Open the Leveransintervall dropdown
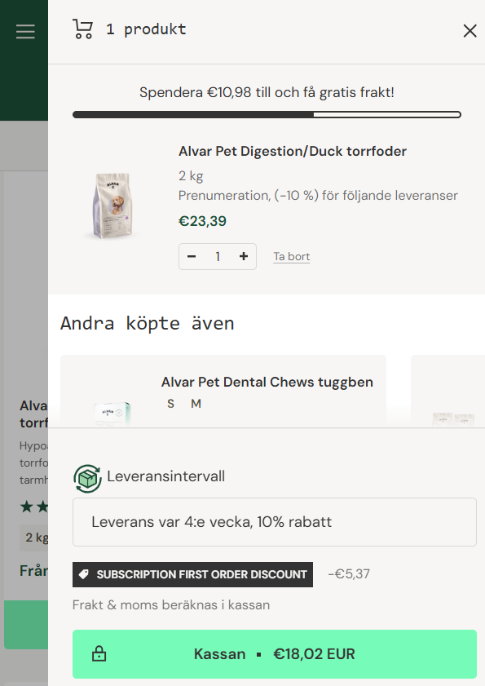Screen dimensions: 485x686 click(x=275, y=522)
